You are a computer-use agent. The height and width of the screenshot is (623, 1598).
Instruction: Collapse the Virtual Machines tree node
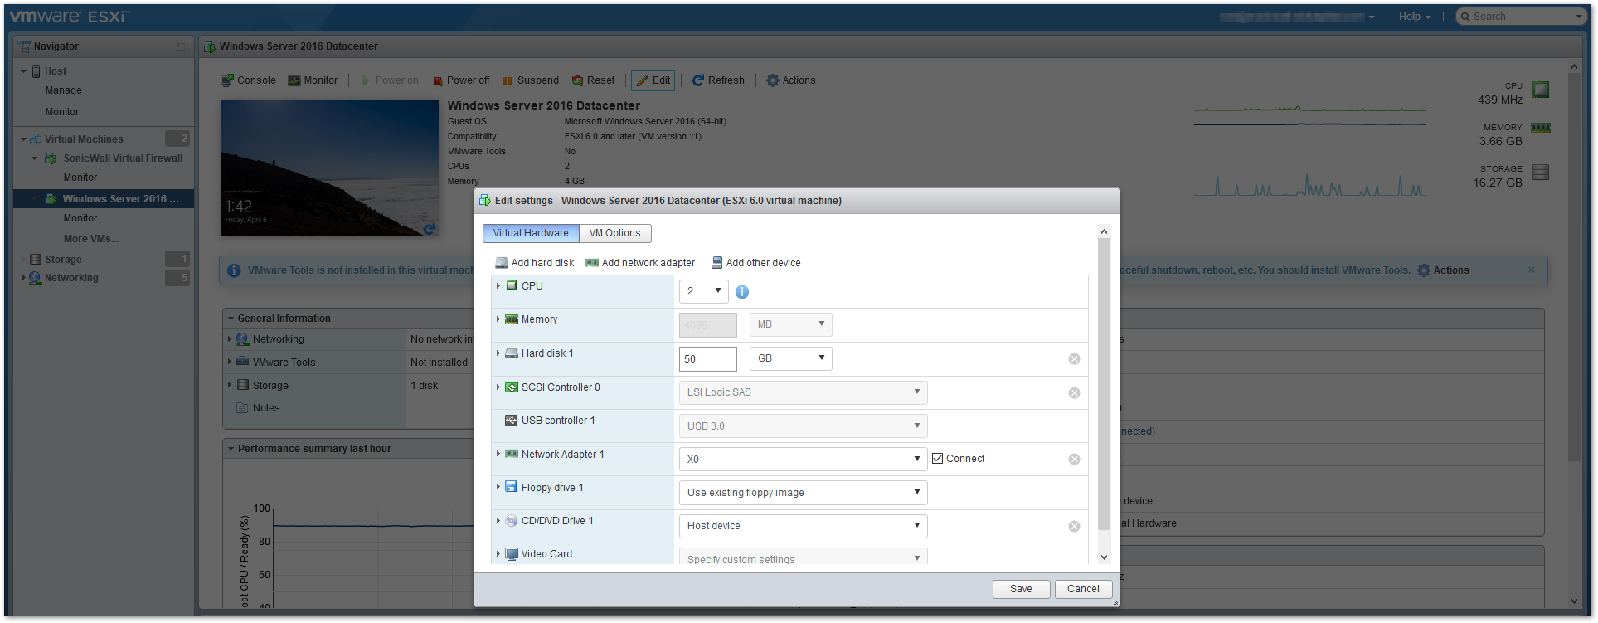[x=23, y=139]
